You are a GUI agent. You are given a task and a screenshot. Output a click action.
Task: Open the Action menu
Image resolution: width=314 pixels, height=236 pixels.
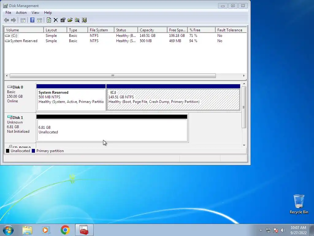(x=21, y=12)
